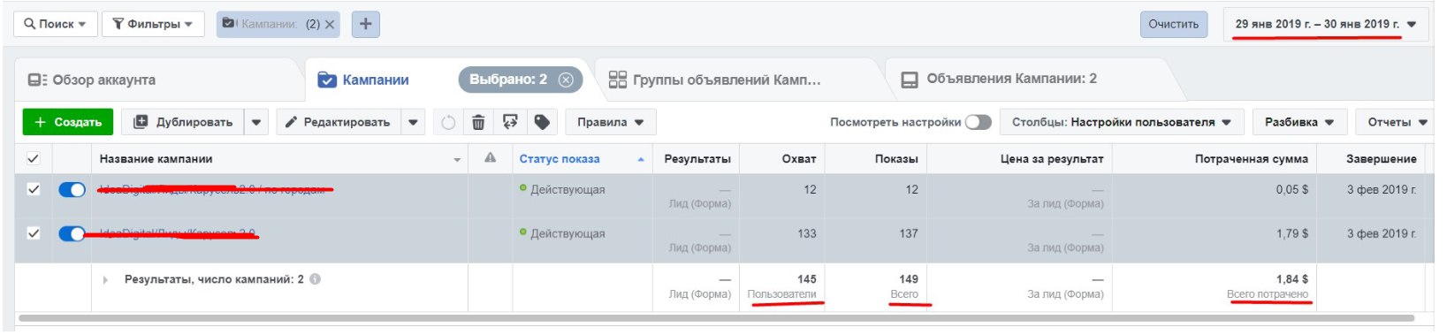Click the reach value 133
1447x335 pixels.
(806, 233)
